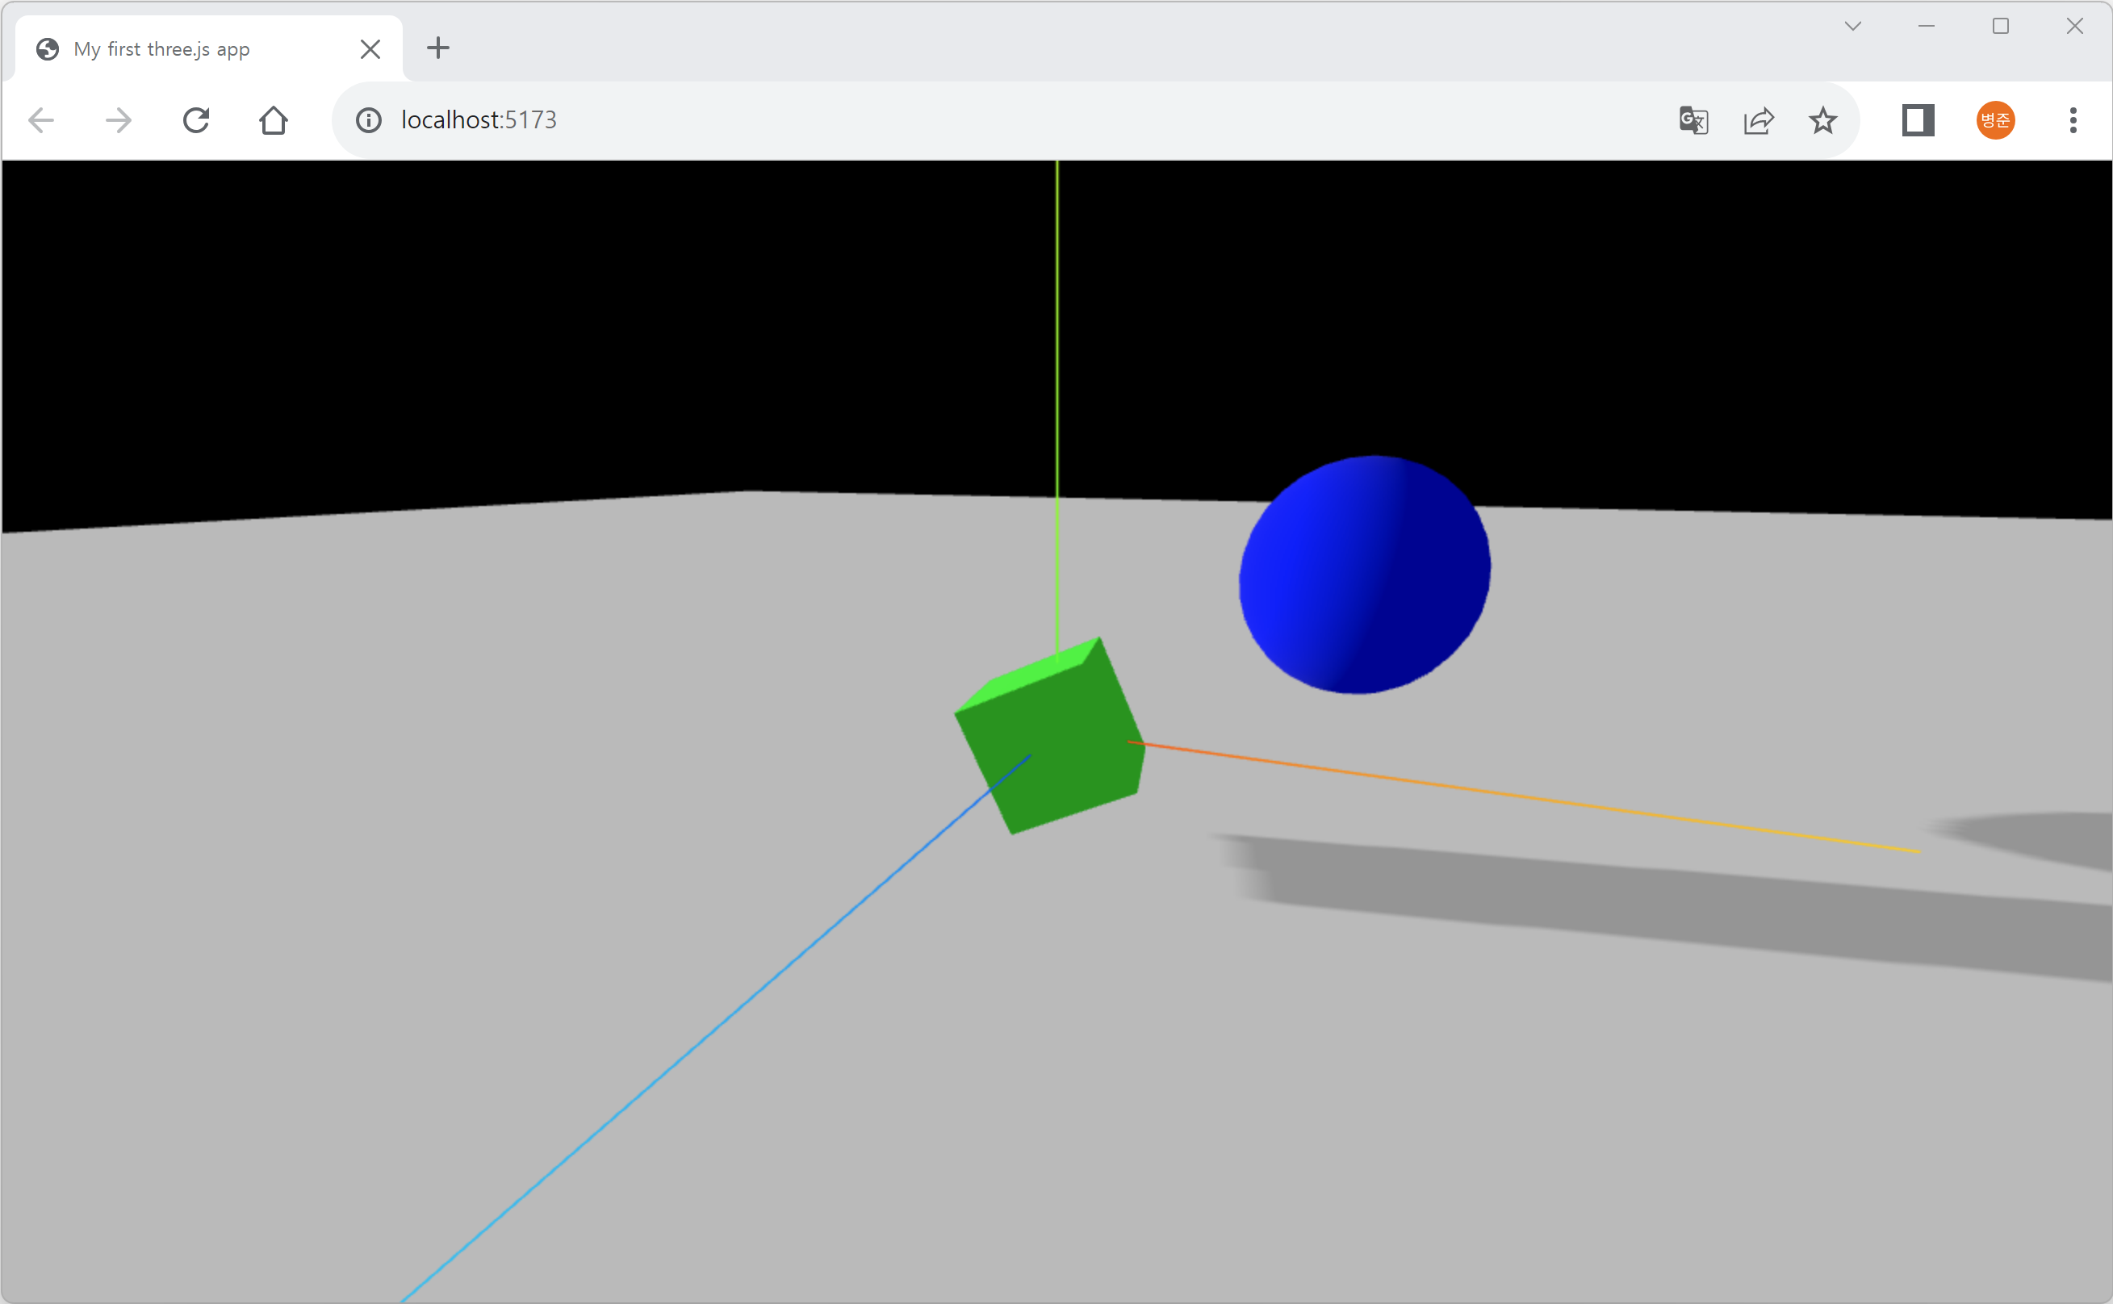This screenshot has width=2113, height=1304.
Task: Open a new tab
Action: point(438,48)
